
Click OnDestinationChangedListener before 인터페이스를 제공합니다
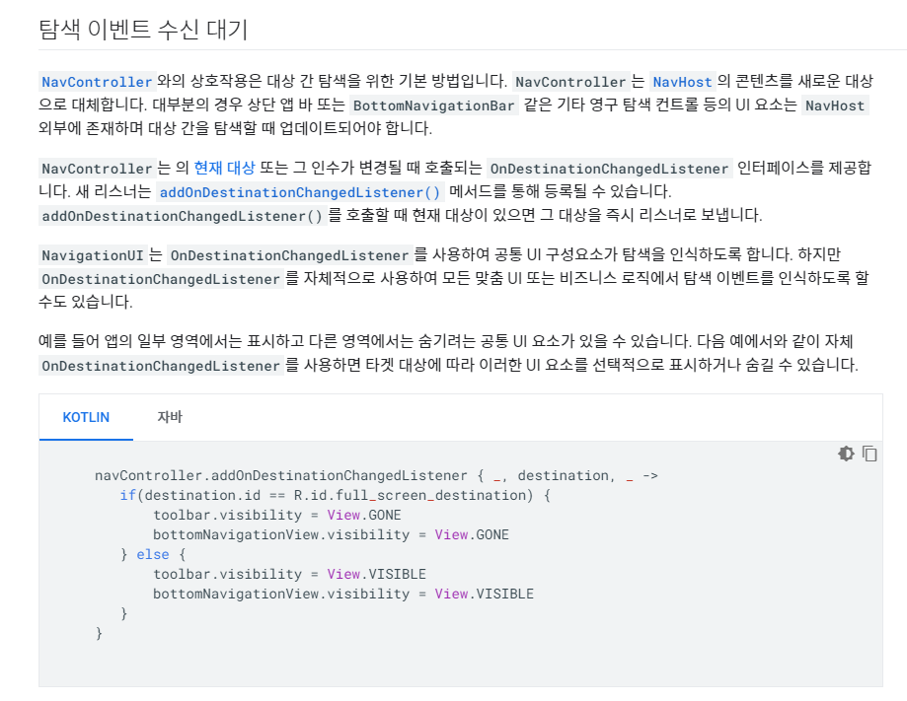click(609, 169)
